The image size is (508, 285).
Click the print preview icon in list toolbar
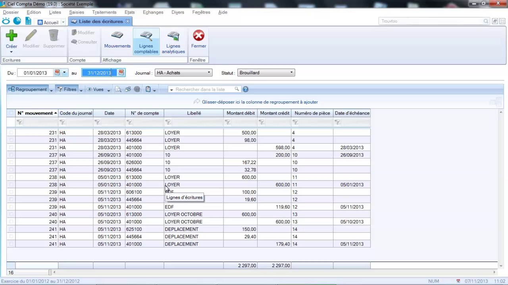(x=118, y=89)
